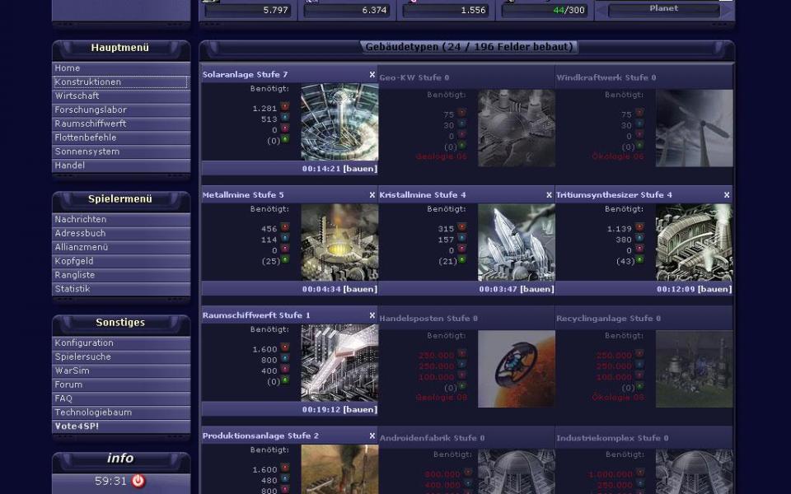Click the red power logout icon beside 59:31

click(x=138, y=481)
